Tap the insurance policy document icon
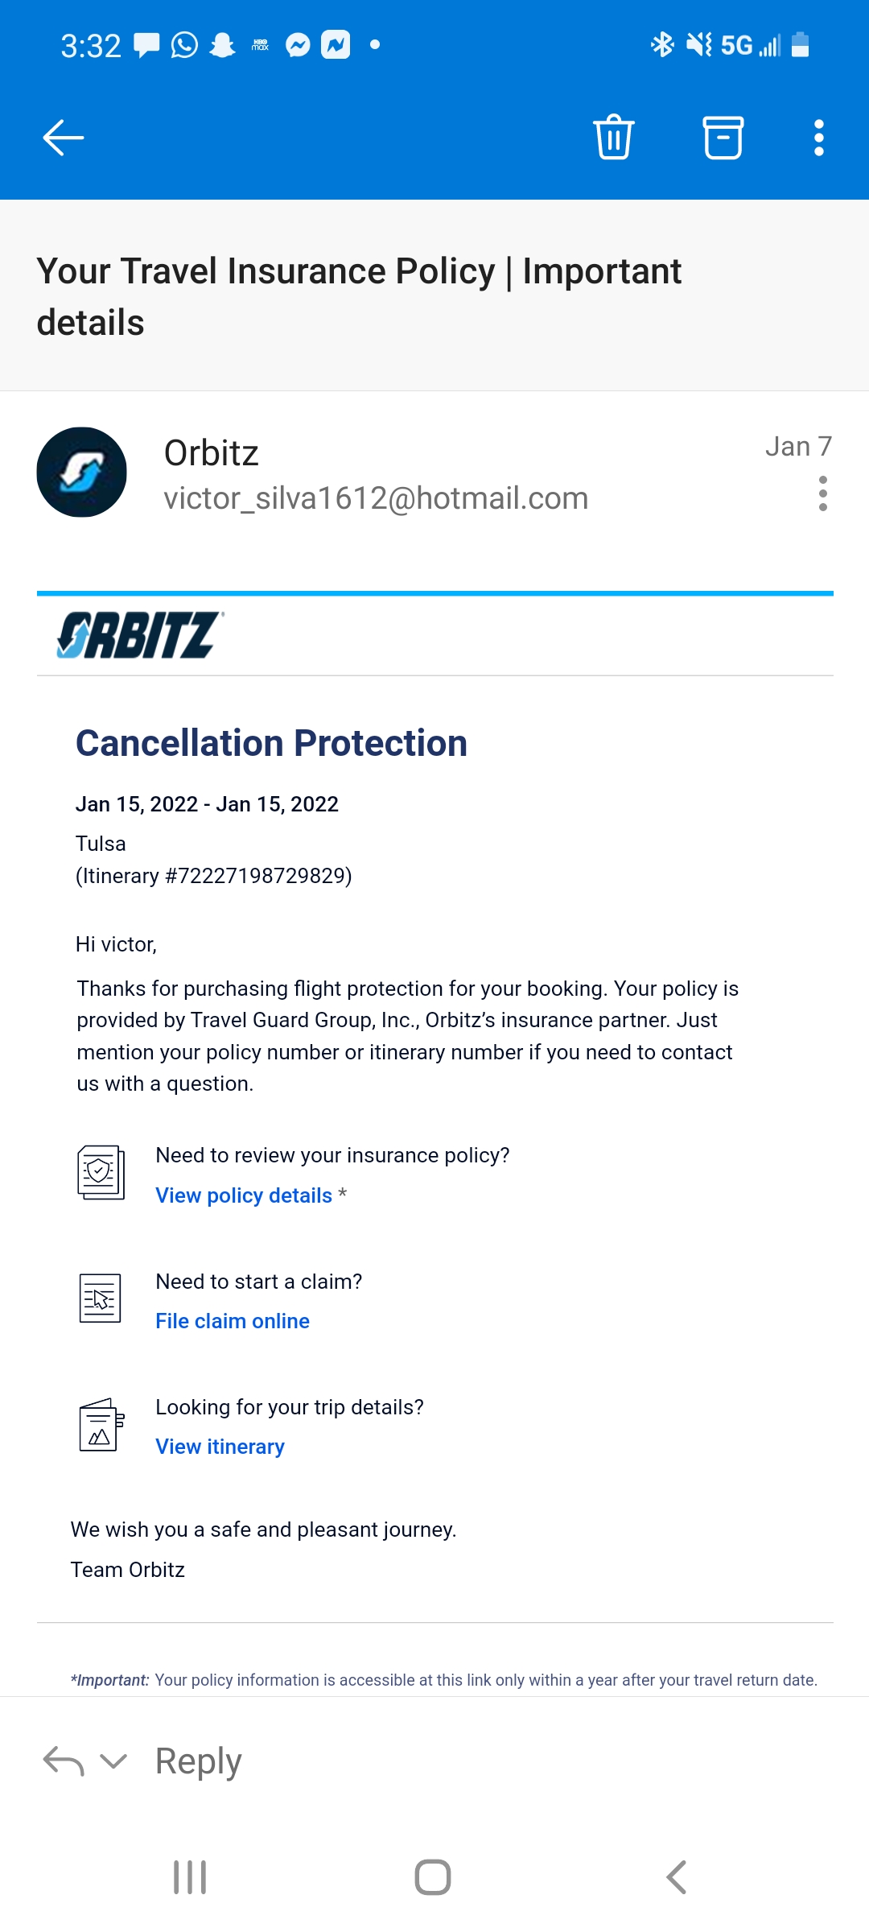The width and height of the screenshot is (869, 1932). [x=101, y=1172]
